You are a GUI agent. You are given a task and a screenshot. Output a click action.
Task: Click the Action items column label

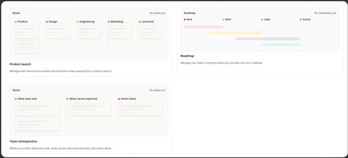tap(129, 99)
